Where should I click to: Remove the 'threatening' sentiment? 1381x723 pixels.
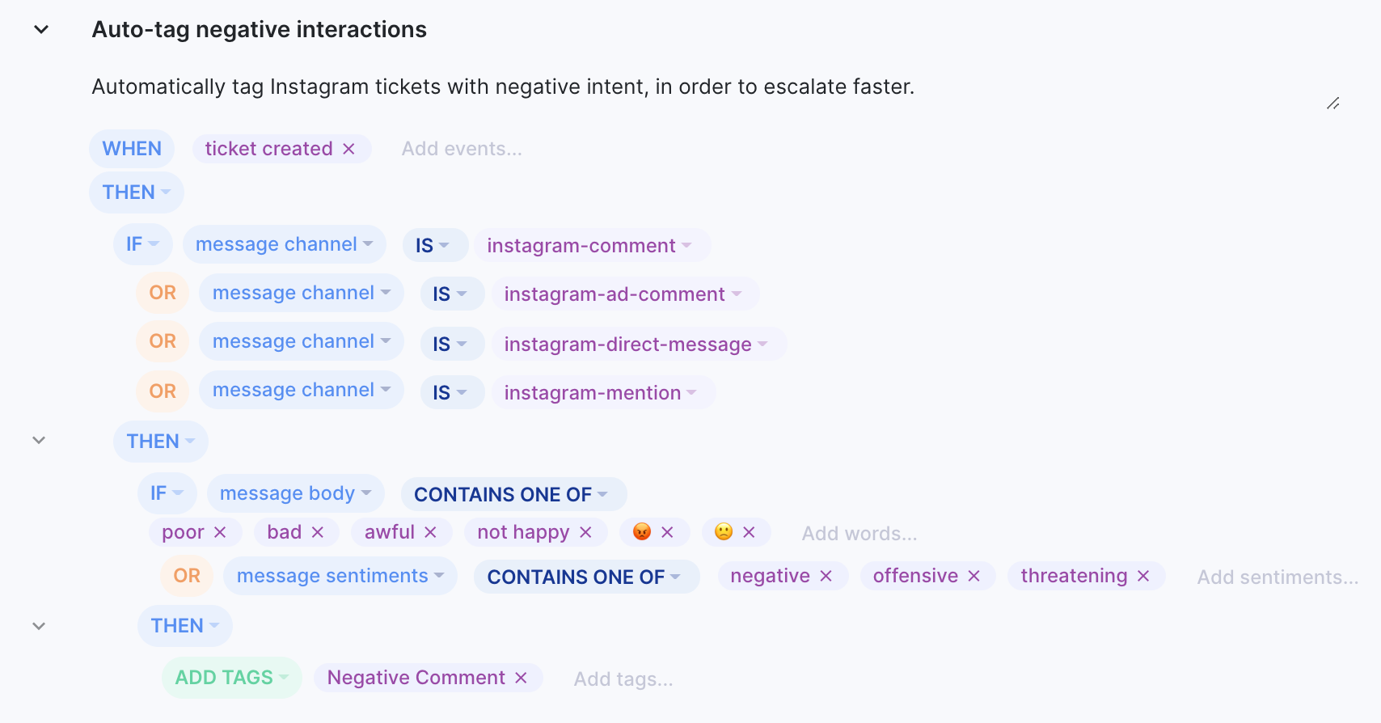(x=1143, y=576)
